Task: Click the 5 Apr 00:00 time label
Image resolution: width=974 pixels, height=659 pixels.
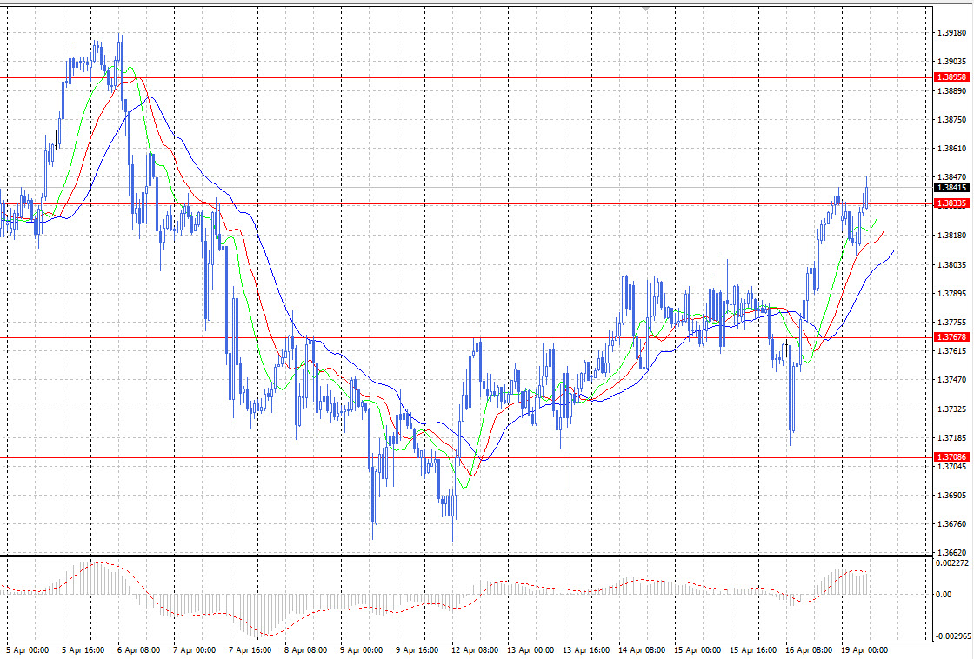Action: [27, 650]
